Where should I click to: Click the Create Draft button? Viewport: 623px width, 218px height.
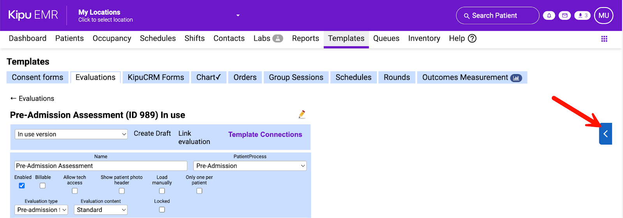coord(152,133)
